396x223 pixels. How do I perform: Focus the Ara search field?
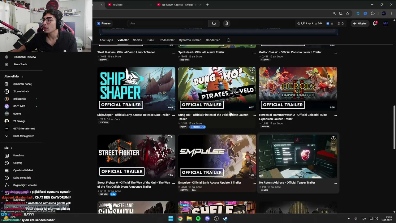click(x=167, y=24)
